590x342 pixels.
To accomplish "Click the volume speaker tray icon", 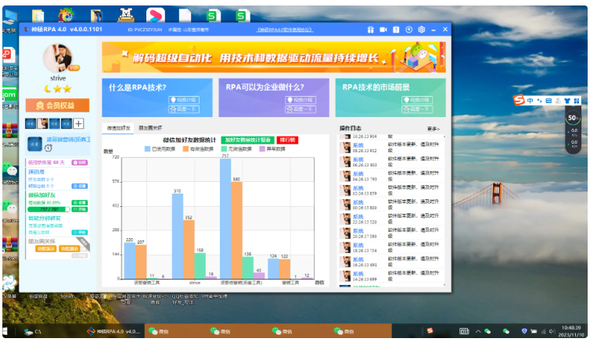I will pyautogui.click(x=552, y=331).
